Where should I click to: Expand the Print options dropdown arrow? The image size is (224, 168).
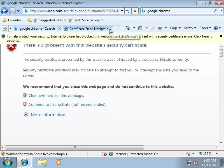(166, 28)
